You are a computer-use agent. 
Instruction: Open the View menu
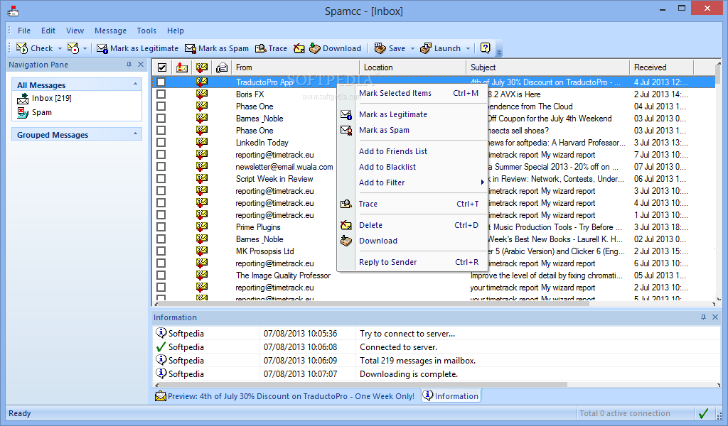click(75, 31)
